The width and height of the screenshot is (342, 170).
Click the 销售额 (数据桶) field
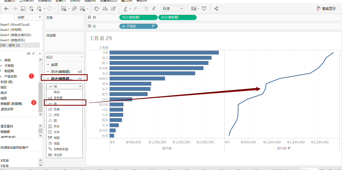point(11,104)
